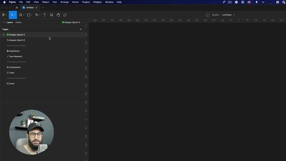This screenshot has height=161, width=286.
Task: Collapse pages list via Designs (Sprint 1) dropdown
Action: point(72,22)
